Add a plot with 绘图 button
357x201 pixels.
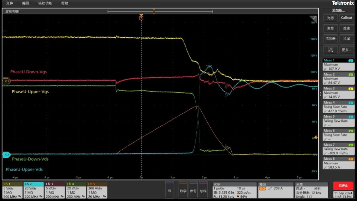[x=346, y=39]
